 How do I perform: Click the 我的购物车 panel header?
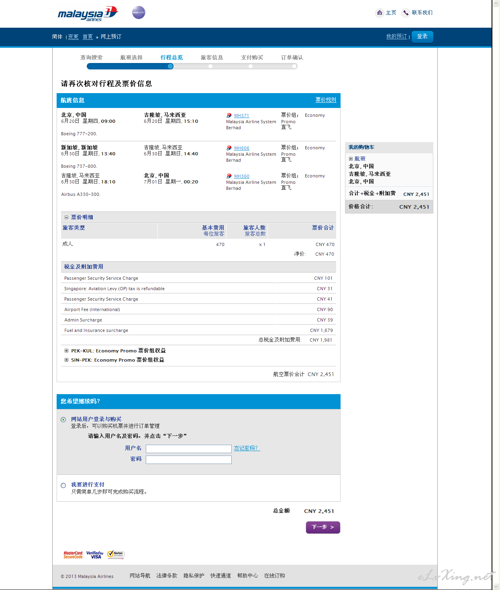coord(389,148)
